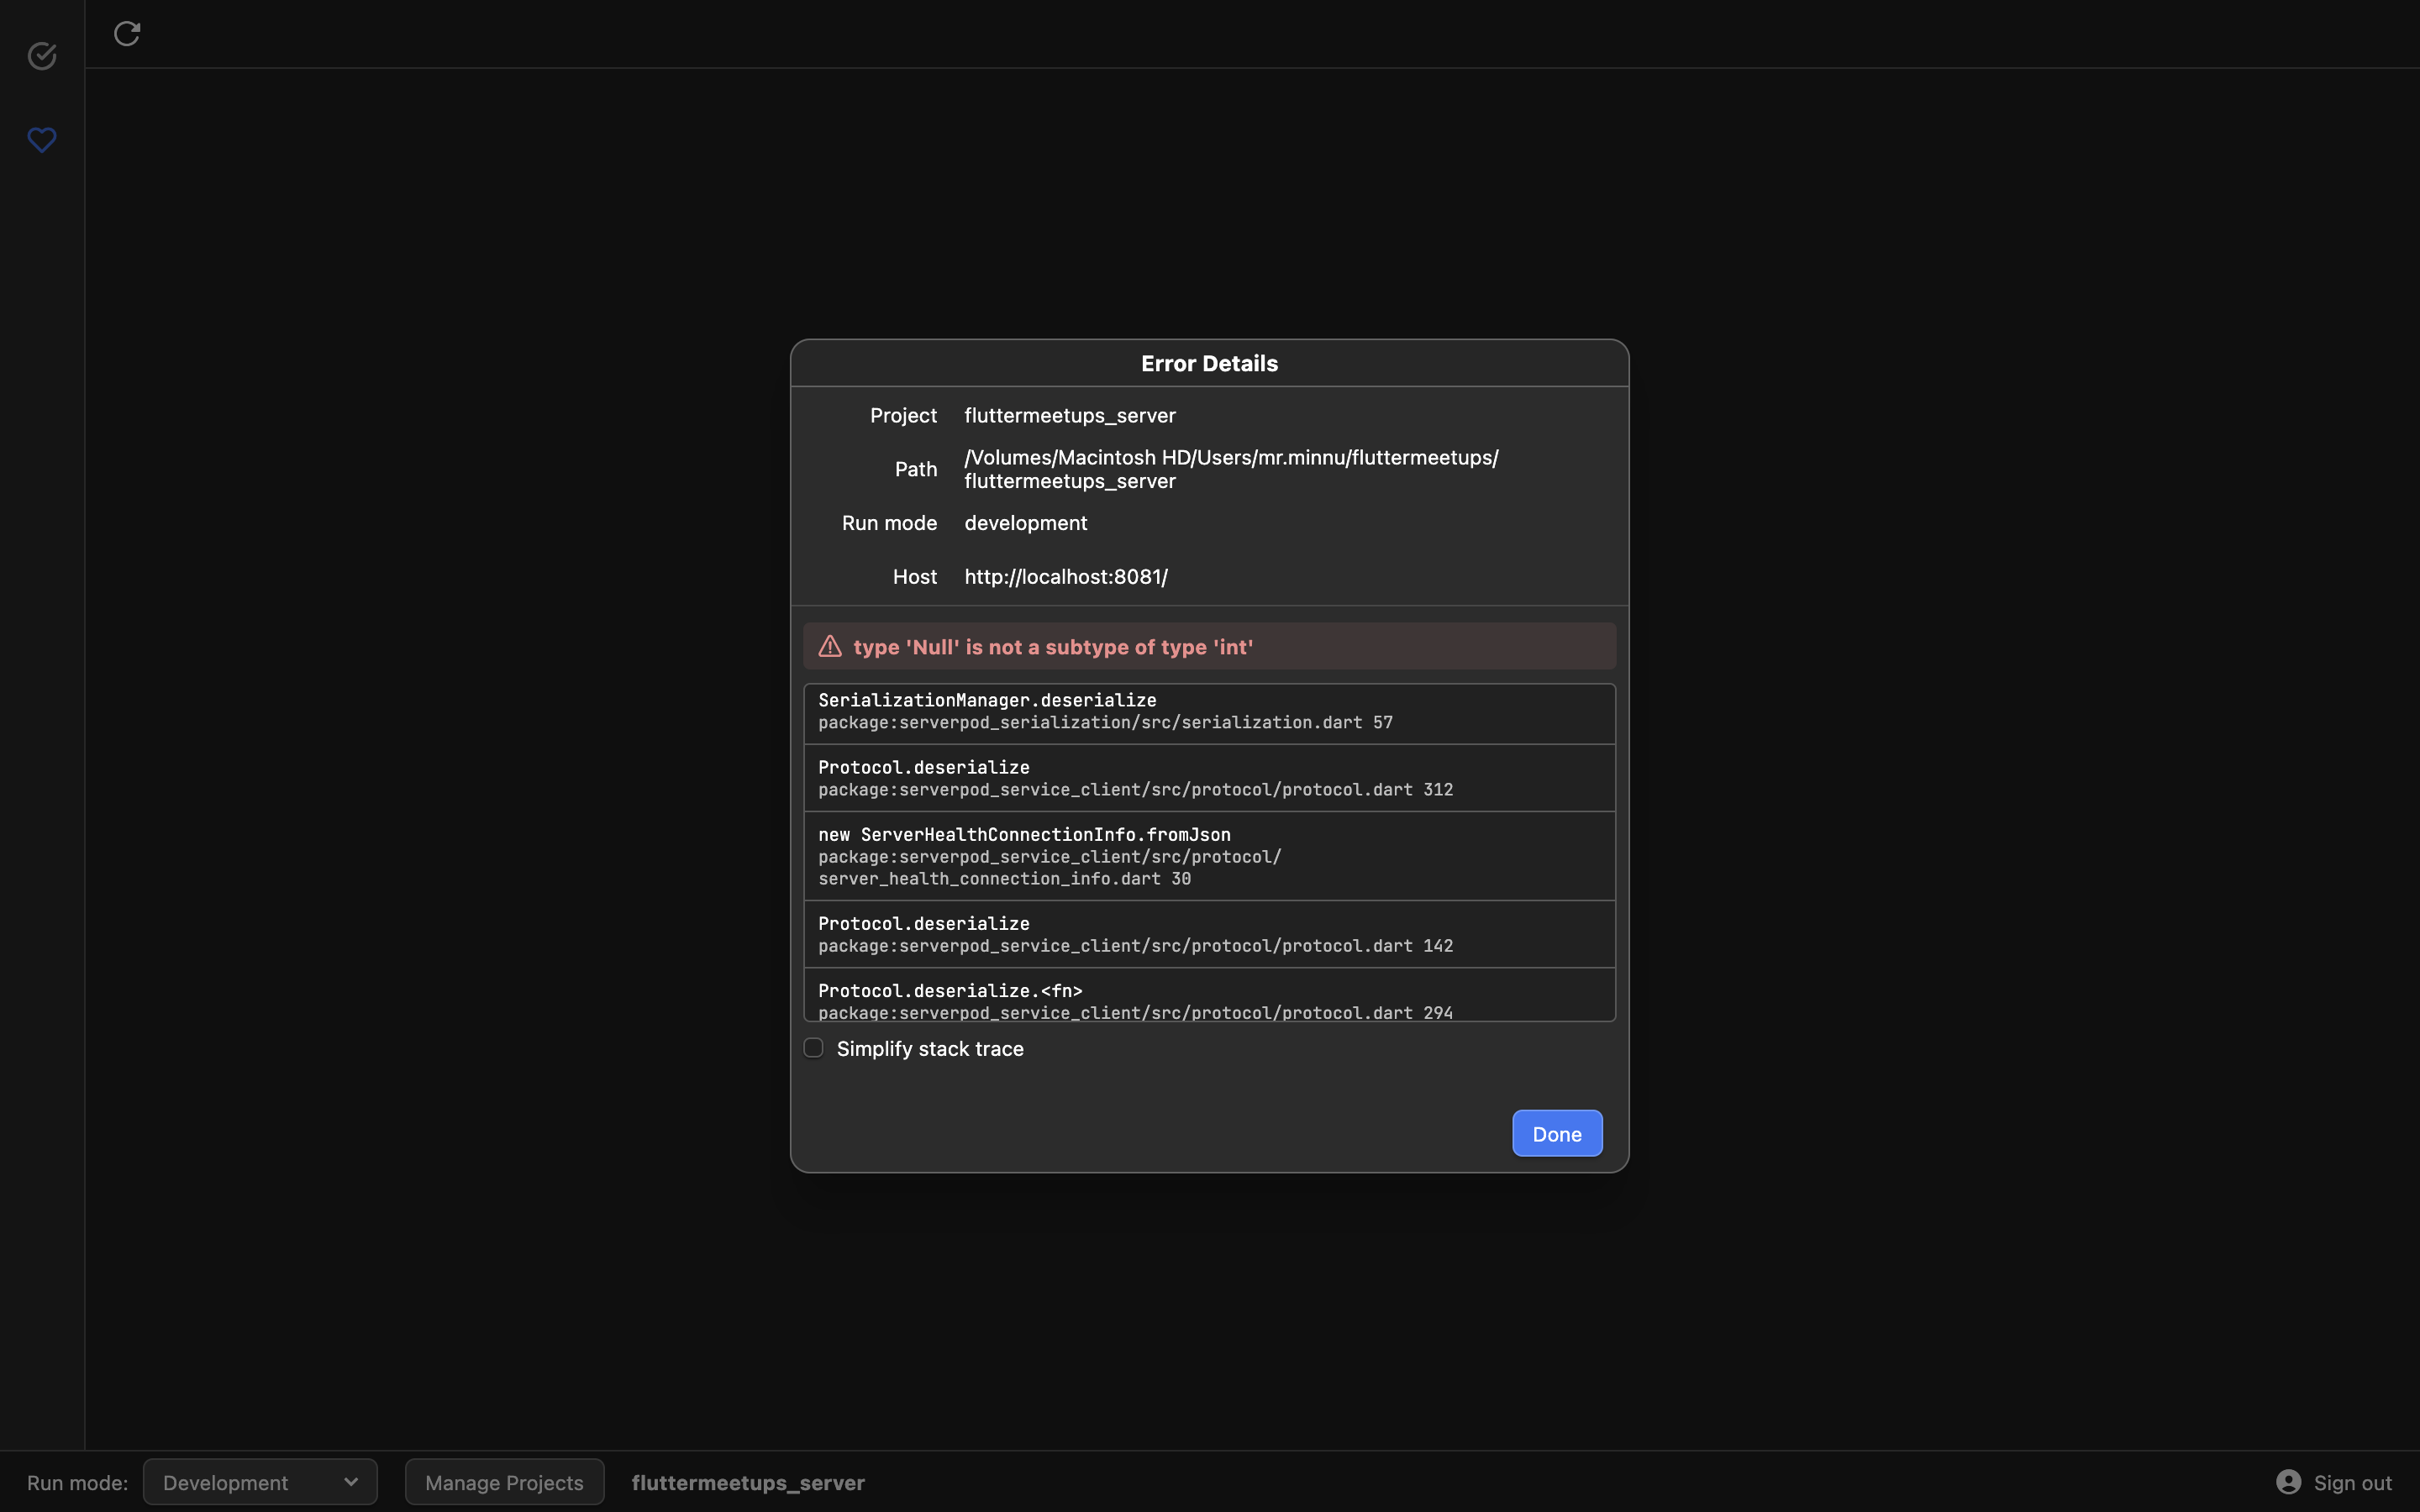Click the warning triangle in the error banner

pyautogui.click(x=829, y=646)
